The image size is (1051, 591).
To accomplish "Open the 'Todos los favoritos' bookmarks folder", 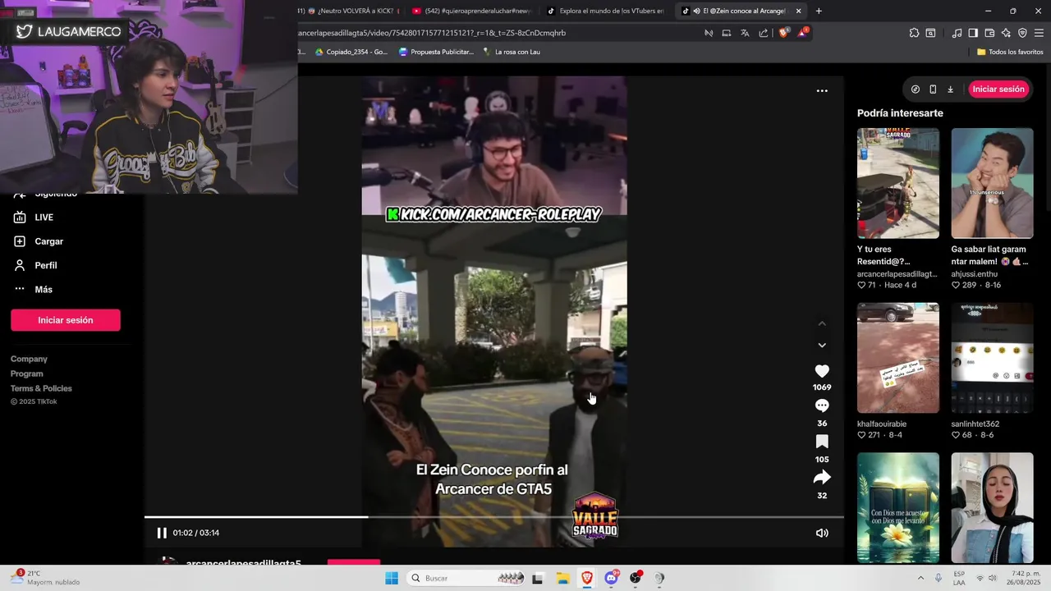I will click(1010, 52).
